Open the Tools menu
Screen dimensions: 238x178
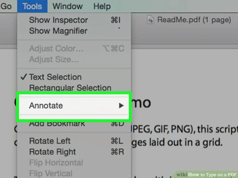pos(32,7)
